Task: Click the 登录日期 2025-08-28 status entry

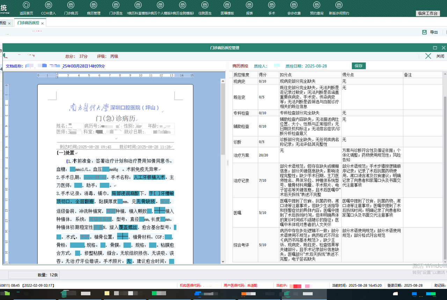Action: [405, 285]
